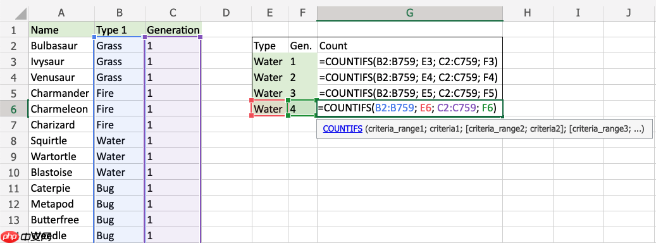Select row 11 header
This screenshot has width=656, height=243.
pos(13,188)
